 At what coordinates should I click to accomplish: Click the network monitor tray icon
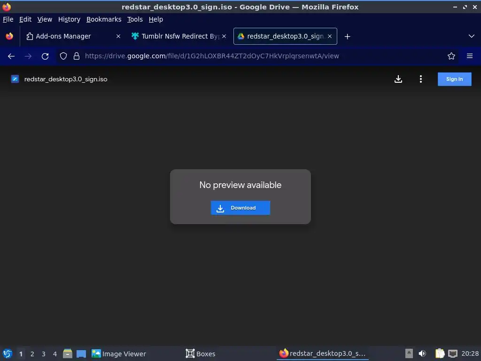click(x=453, y=353)
